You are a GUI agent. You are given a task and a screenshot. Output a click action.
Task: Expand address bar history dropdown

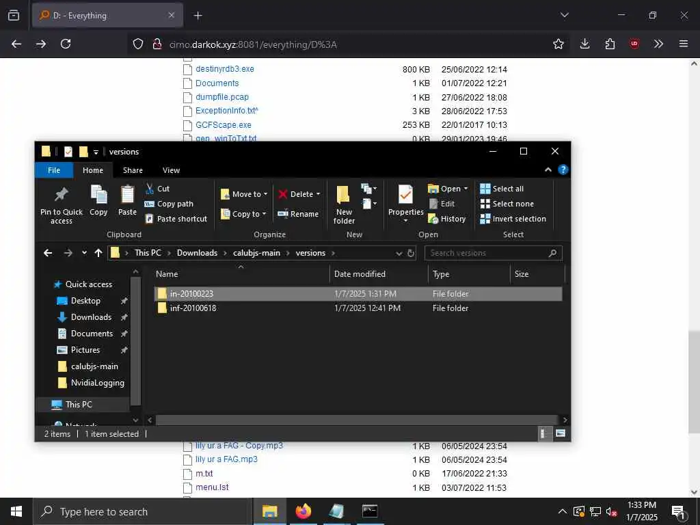click(x=399, y=253)
